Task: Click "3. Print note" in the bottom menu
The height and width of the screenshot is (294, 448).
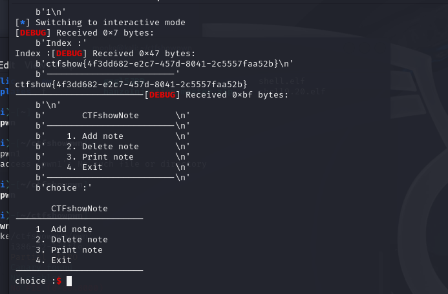Action: coord(69,250)
